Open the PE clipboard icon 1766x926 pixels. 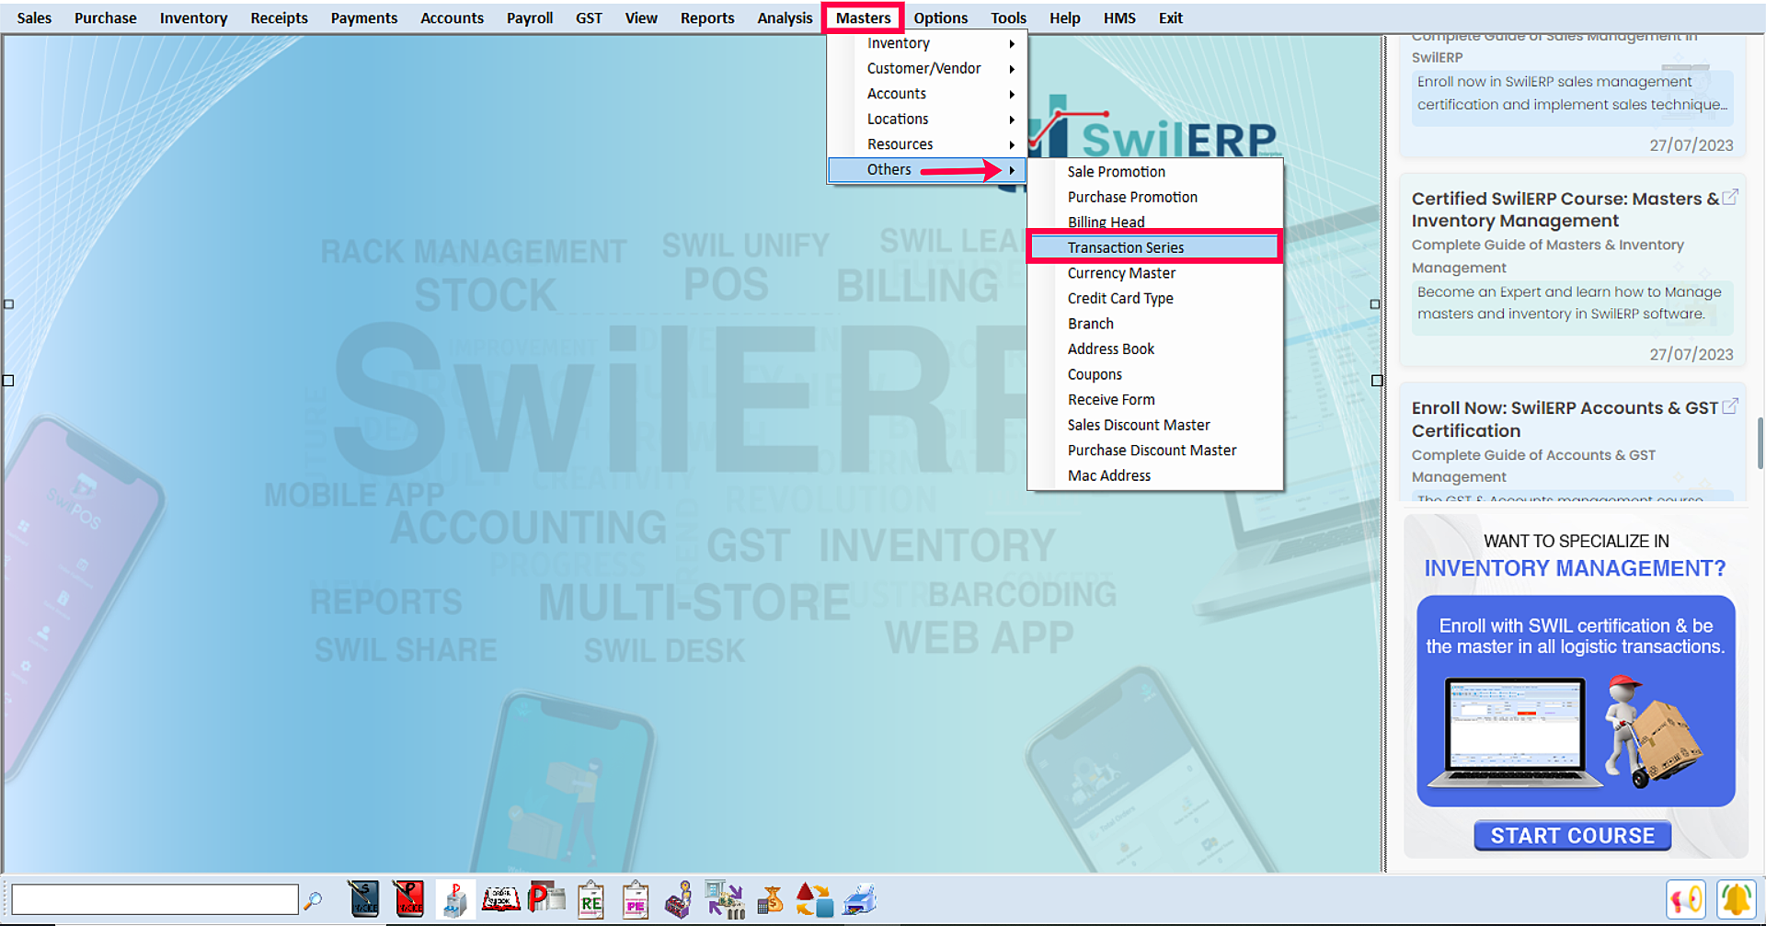636,900
